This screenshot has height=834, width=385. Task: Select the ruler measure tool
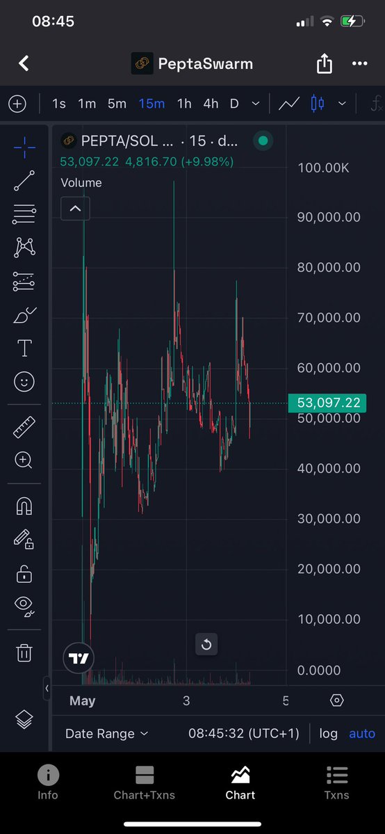click(x=24, y=427)
